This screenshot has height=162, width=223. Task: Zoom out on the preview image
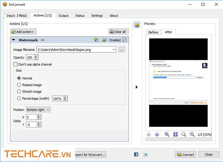[192, 134]
